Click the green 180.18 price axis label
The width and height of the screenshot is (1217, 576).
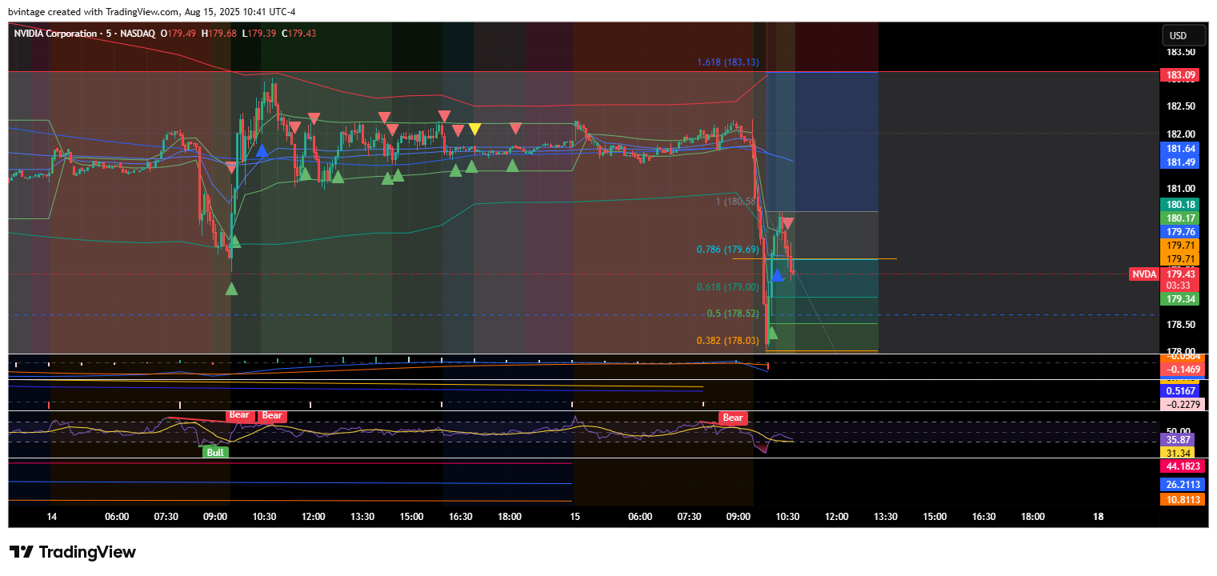(1181, 205)
